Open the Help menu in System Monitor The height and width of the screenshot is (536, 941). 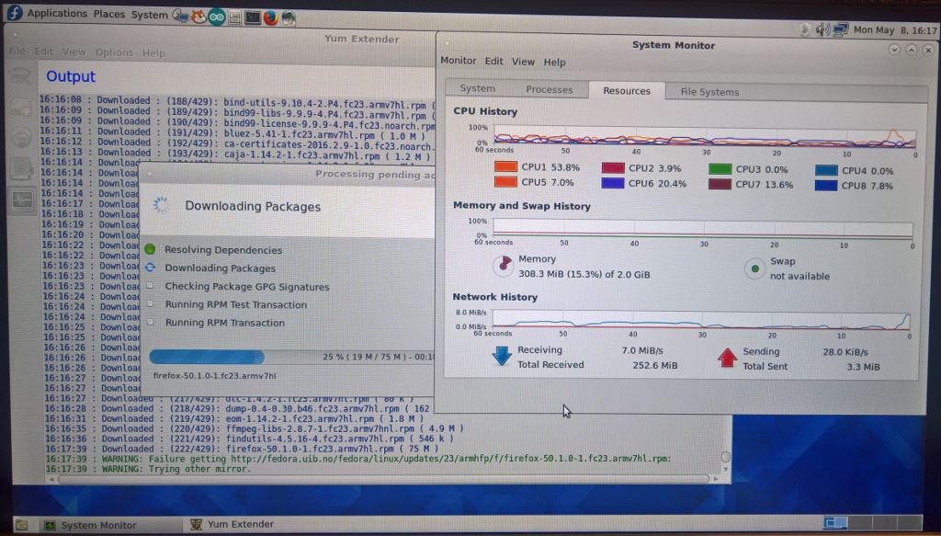click(x=554, y=63)
